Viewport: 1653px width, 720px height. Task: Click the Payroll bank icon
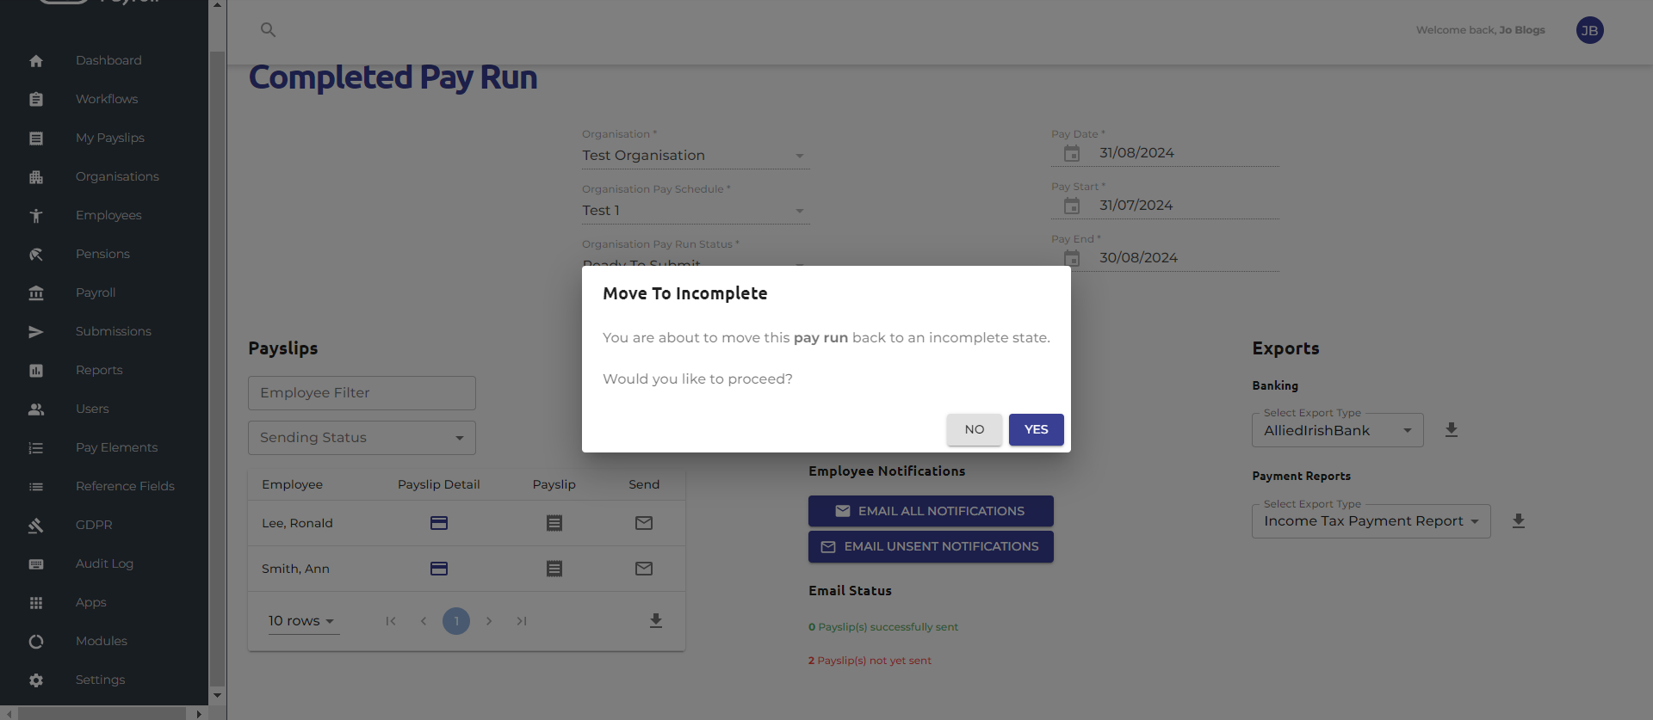coord(36,293)
